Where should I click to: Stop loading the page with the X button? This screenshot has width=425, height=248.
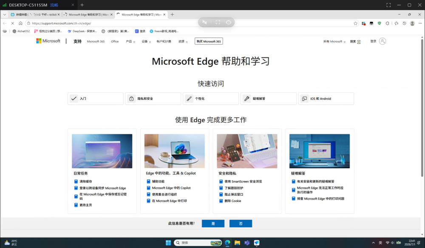(x=12, y=23)
